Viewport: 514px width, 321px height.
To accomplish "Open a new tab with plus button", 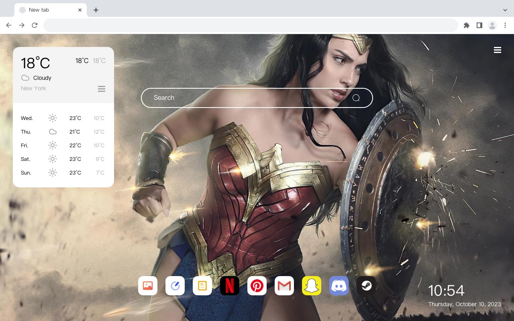I will [x=96, y=10].
